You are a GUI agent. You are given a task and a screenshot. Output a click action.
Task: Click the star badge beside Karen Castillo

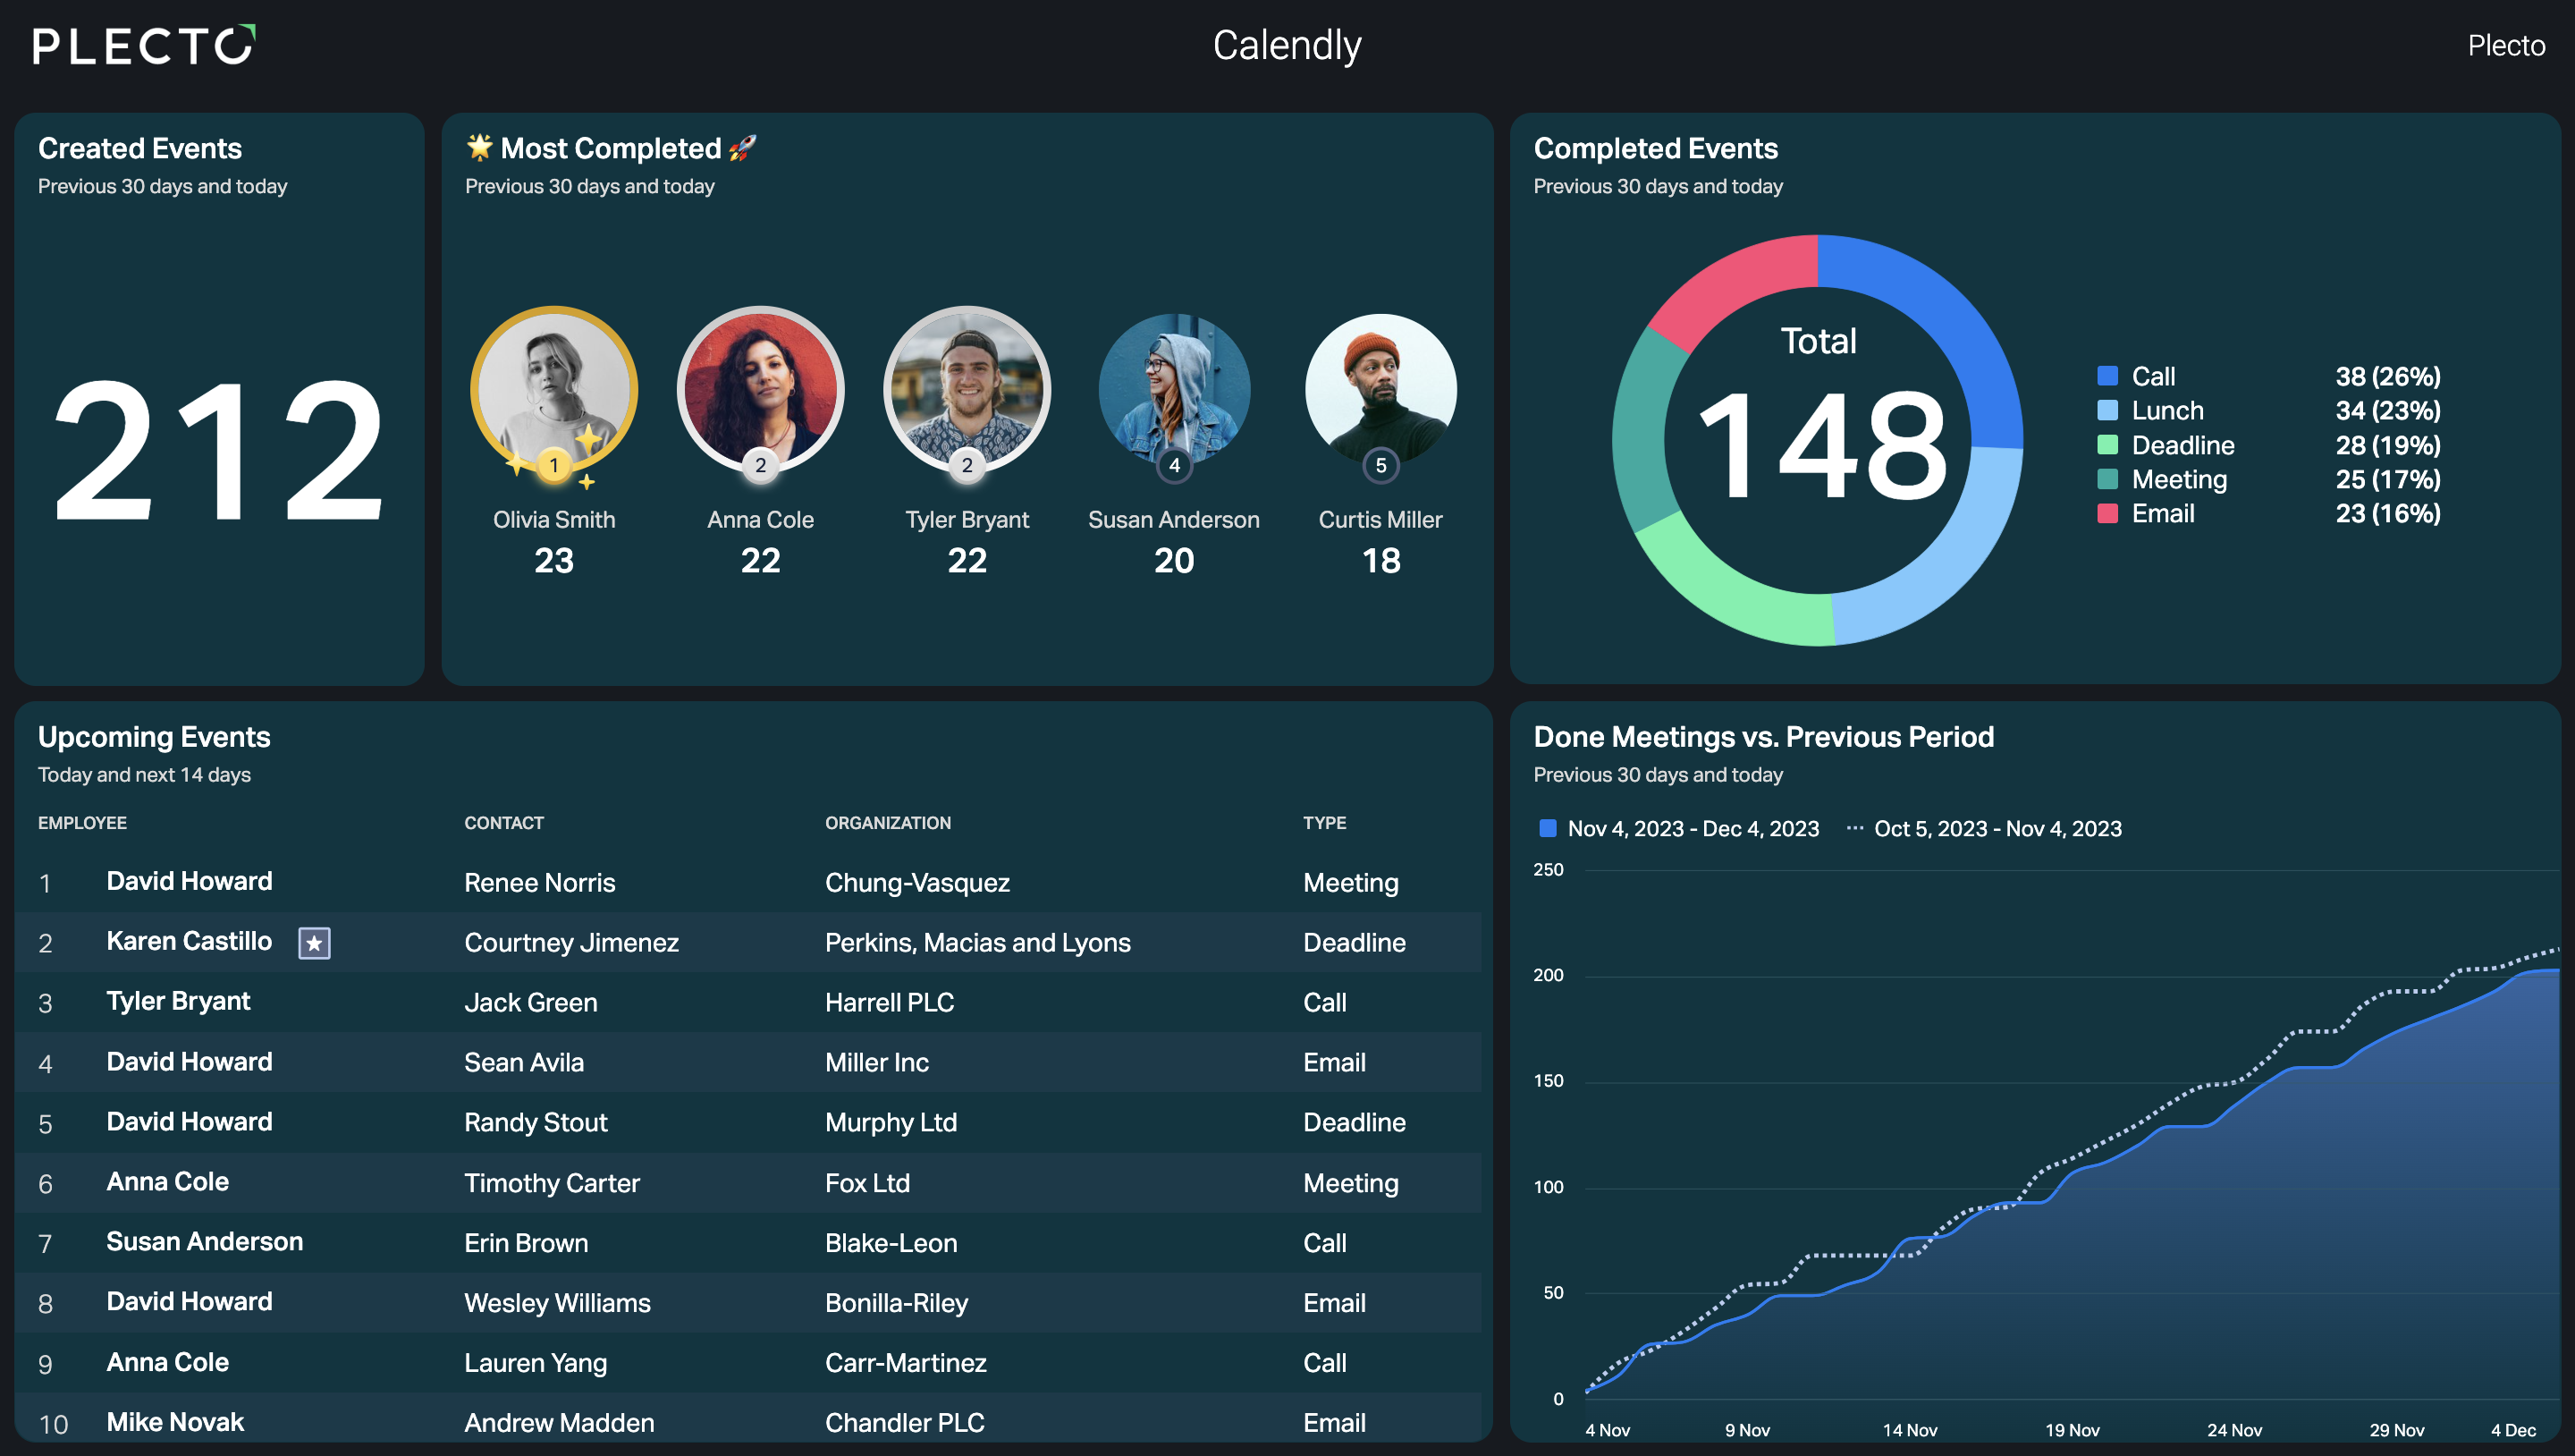point(314,942)
